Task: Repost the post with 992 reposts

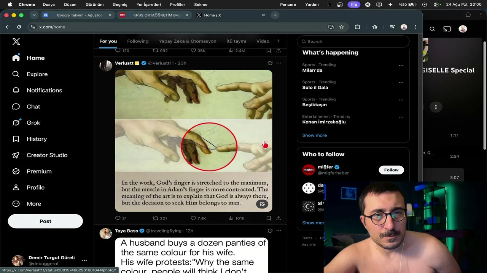Action: pos(160,50)
